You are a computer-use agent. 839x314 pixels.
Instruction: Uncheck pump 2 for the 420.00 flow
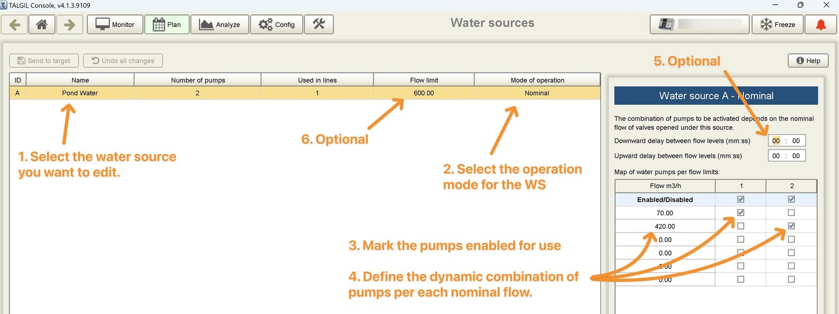pos(791,227)
